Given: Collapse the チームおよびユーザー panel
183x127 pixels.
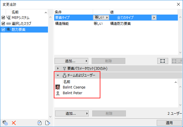Looking at the screenshot, I should (58, 75).
